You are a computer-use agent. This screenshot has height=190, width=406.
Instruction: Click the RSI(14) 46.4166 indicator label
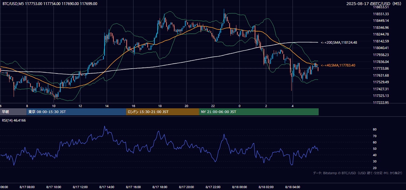click(14, 120)
